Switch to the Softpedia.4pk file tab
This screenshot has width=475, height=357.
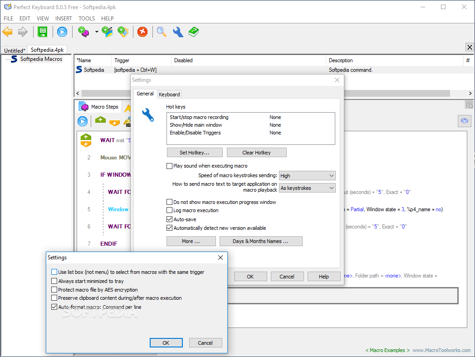[x=47, y=50]
